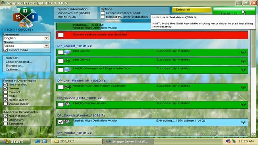Expand the first Intel Device driver details
This screenshot has width=258, height=145.
(x=243, y=53)
